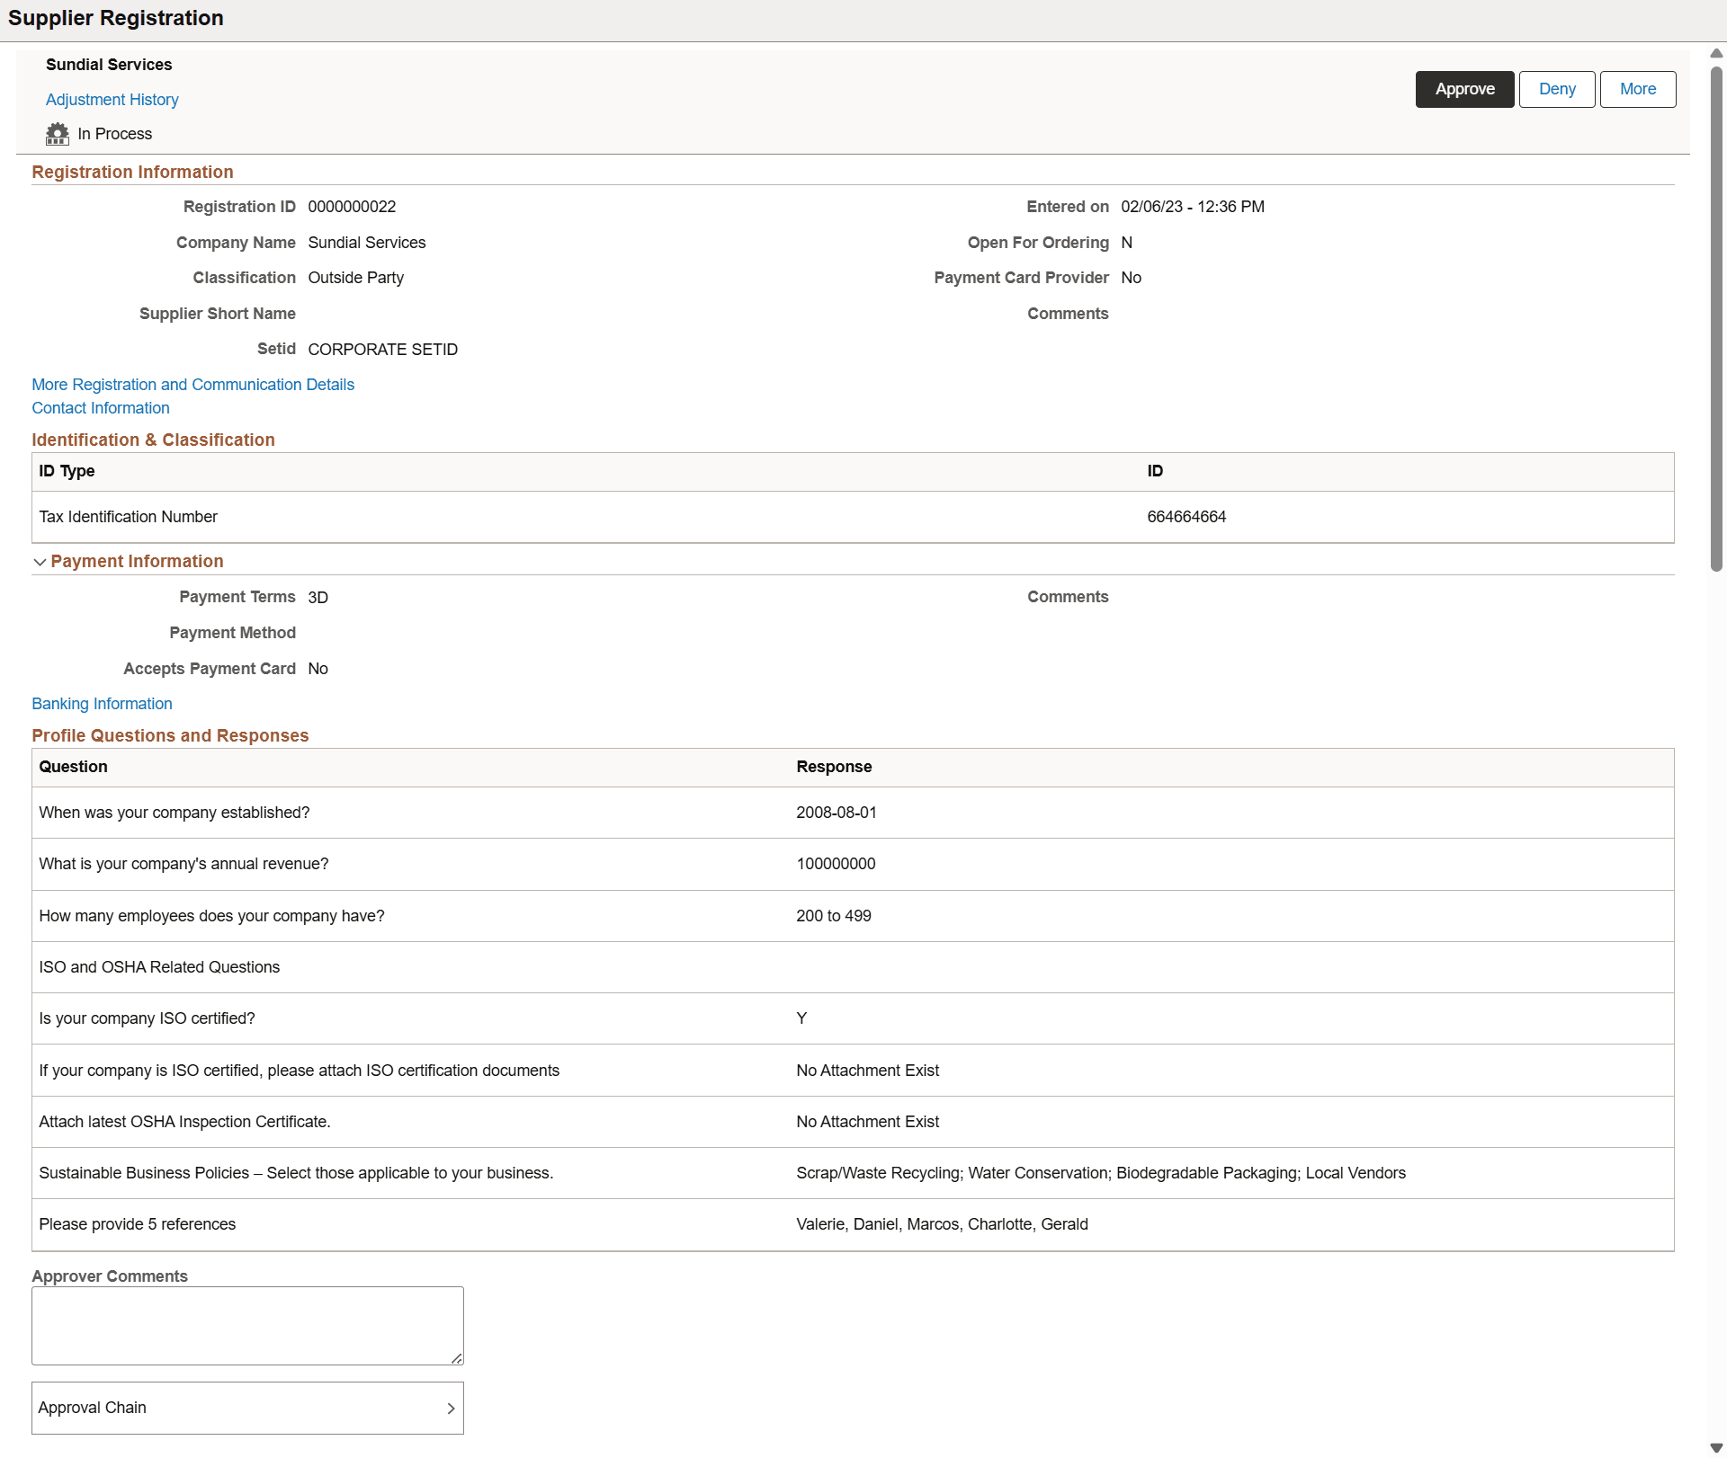Screen dimensions: 1727x1458
Task: Click the scrollbar down arrow
Action: point(1716,1447)
